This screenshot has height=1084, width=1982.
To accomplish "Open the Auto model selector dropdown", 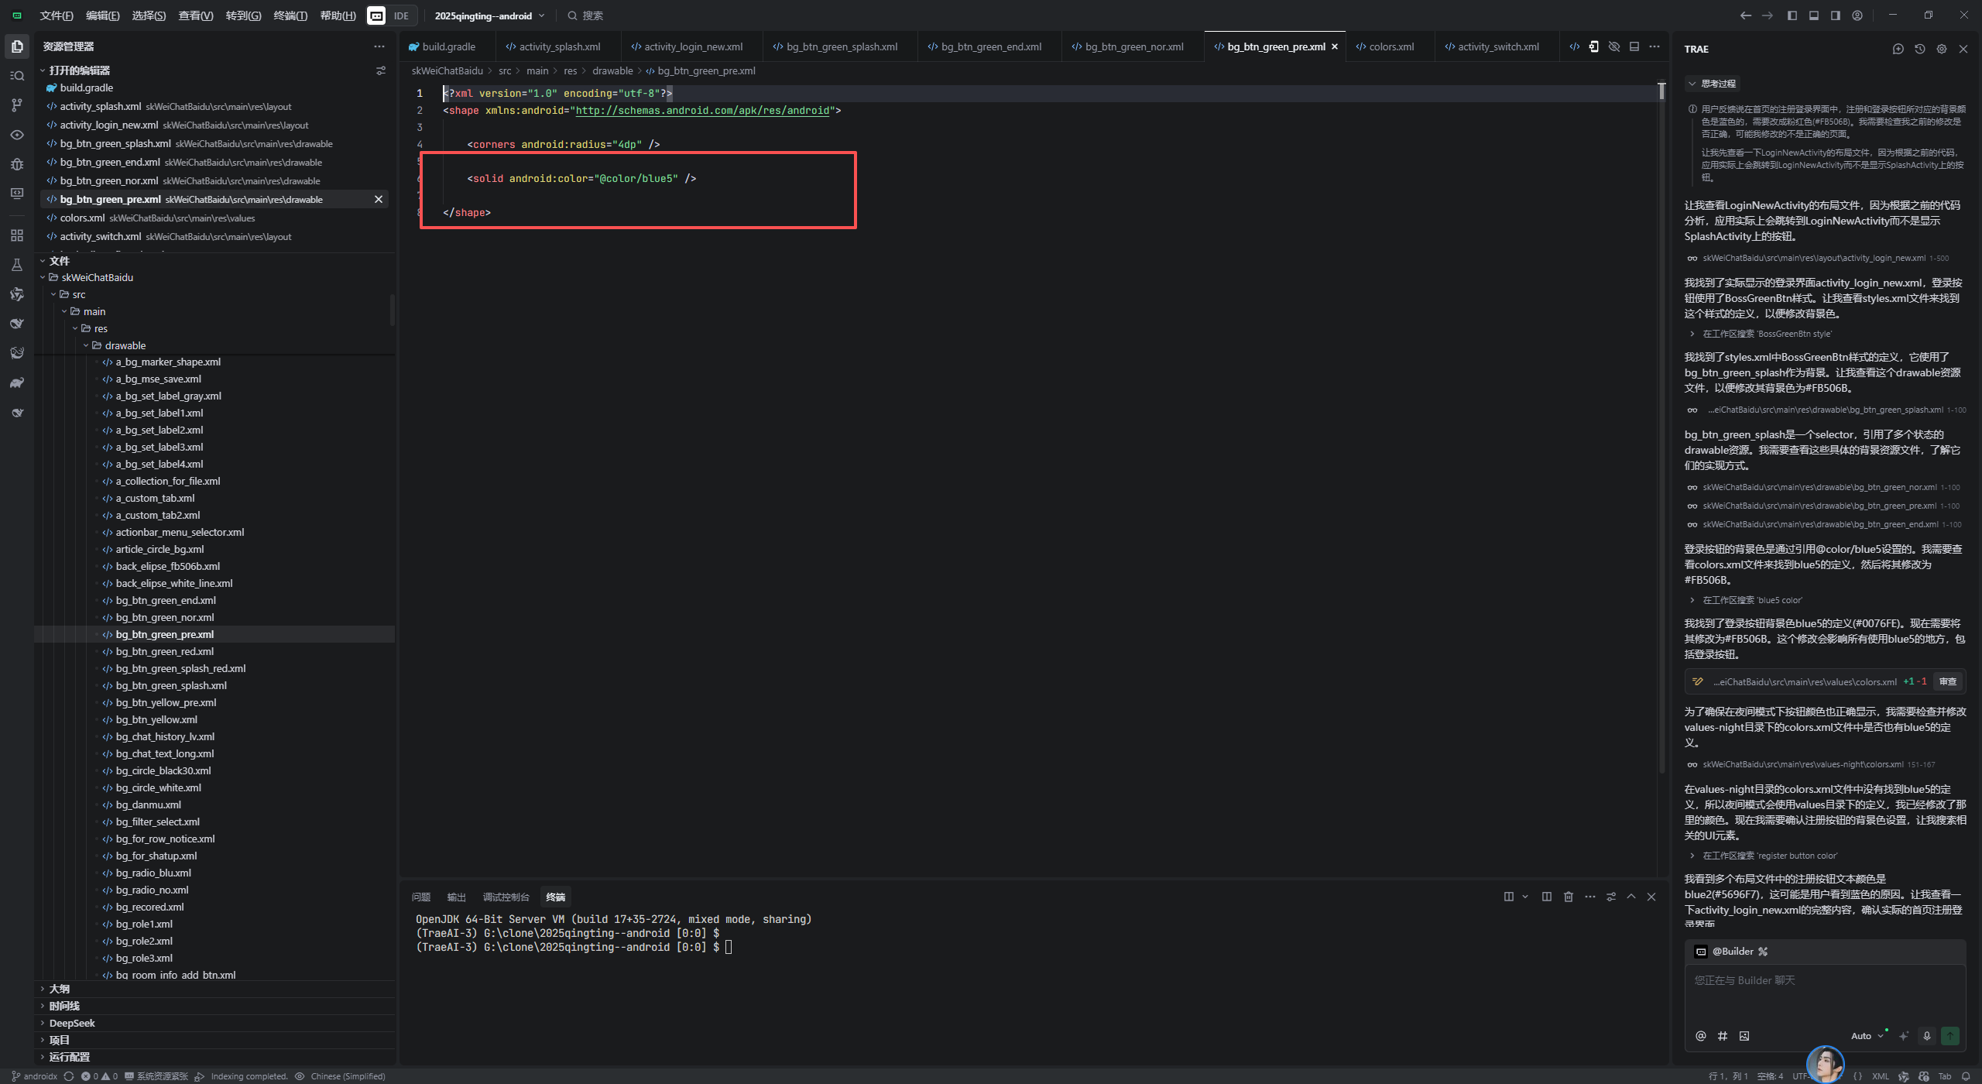I will coord(1866,1036).
